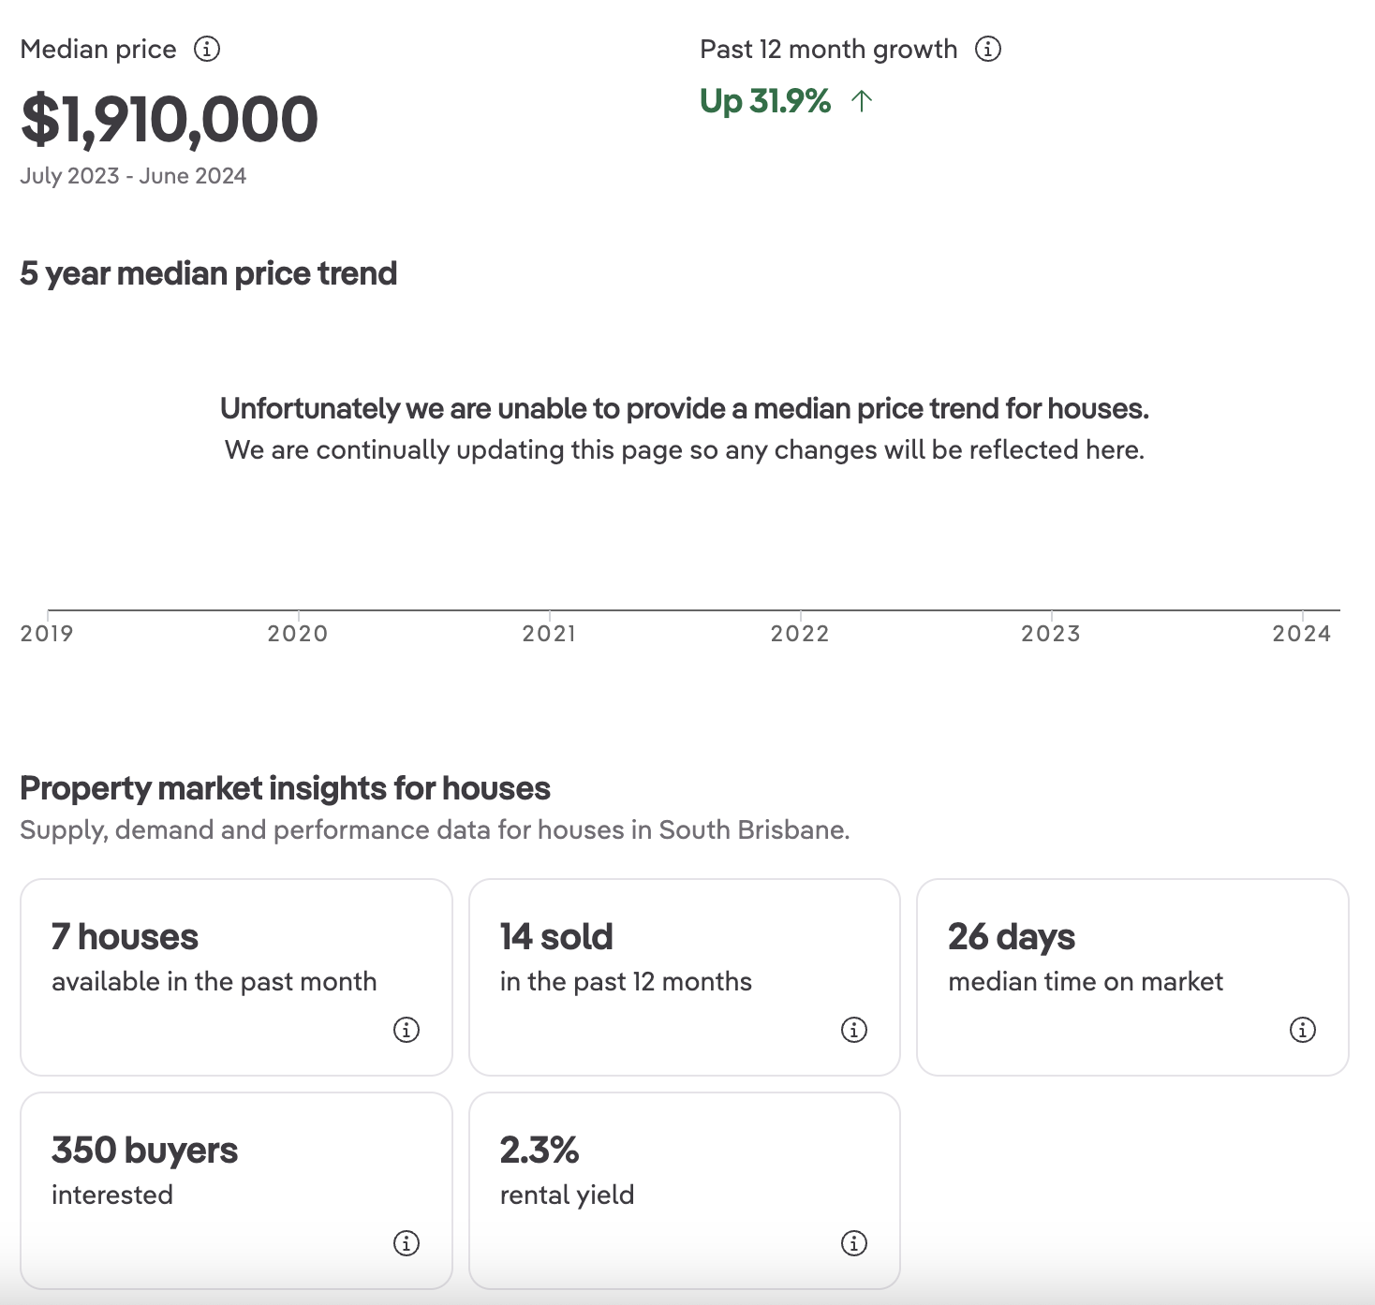Select the 14 sold in past 12 months card
1375x1305 pixels.
click(x=684, y=976)
